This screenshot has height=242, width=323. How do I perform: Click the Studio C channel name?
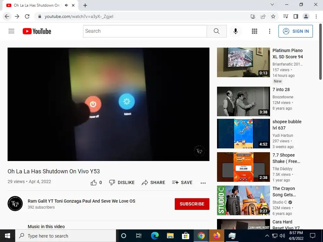pos(279,202)
